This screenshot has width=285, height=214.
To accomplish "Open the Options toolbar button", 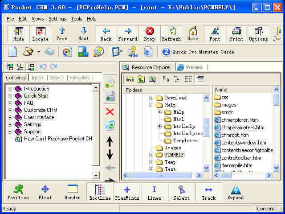I will click(x=258, y=34).
